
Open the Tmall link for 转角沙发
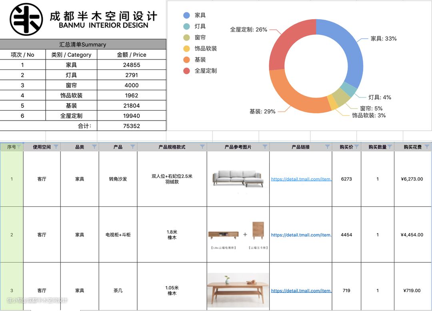301,179
